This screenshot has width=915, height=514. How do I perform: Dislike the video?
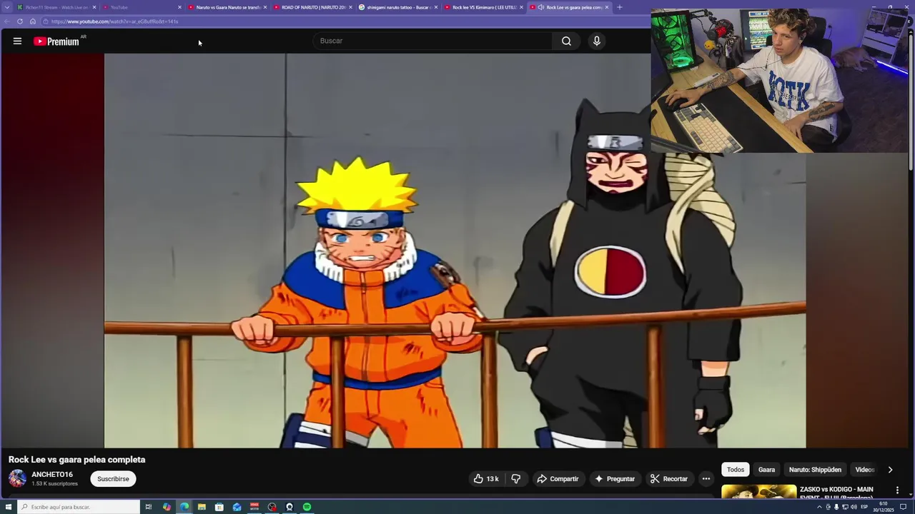click(x=516, y=479)
